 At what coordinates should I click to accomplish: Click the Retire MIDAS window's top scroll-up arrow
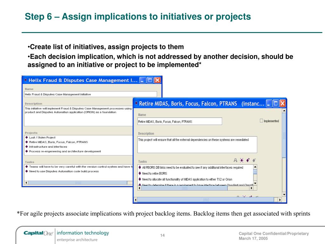[x=284, y=111]
